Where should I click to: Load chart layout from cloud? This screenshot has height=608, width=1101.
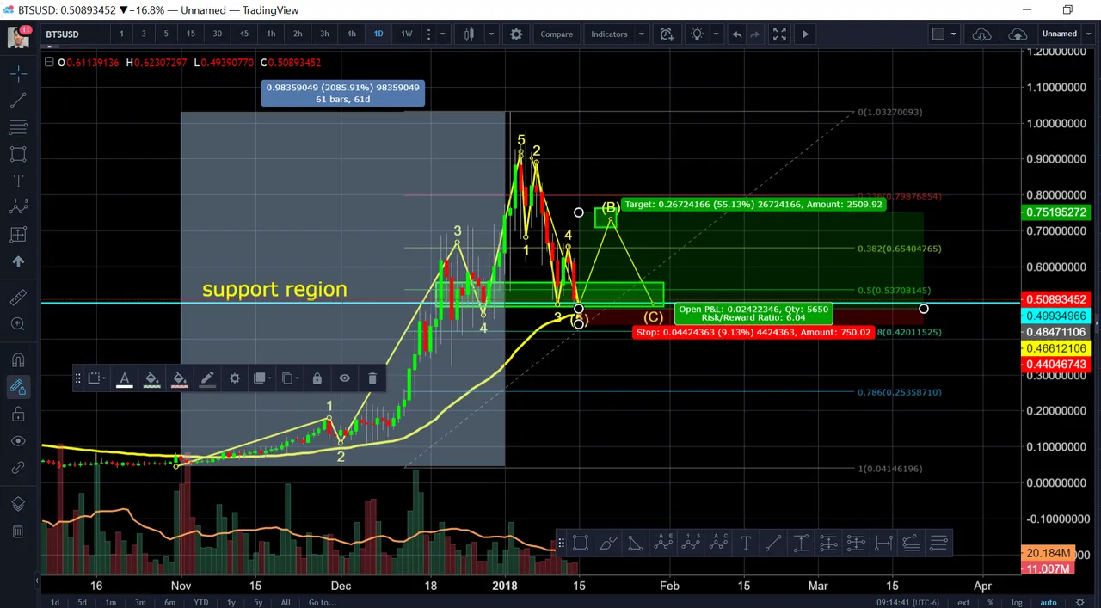pyautogui.click(x=981, y=34)
